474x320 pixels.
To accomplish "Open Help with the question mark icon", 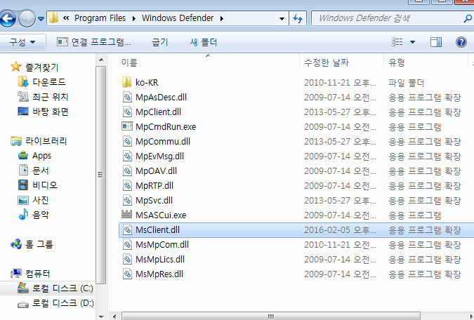I will 461,42.
